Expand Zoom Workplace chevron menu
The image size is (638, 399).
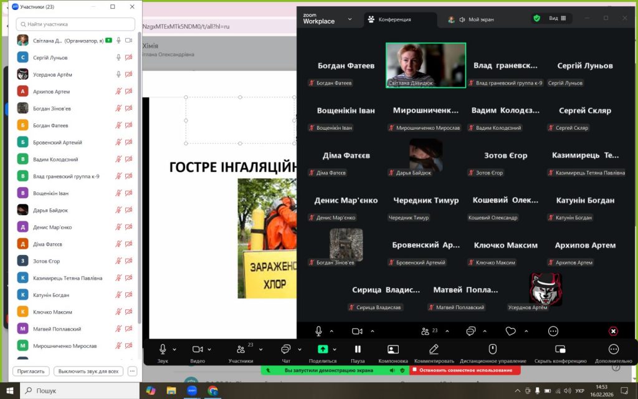350,19
